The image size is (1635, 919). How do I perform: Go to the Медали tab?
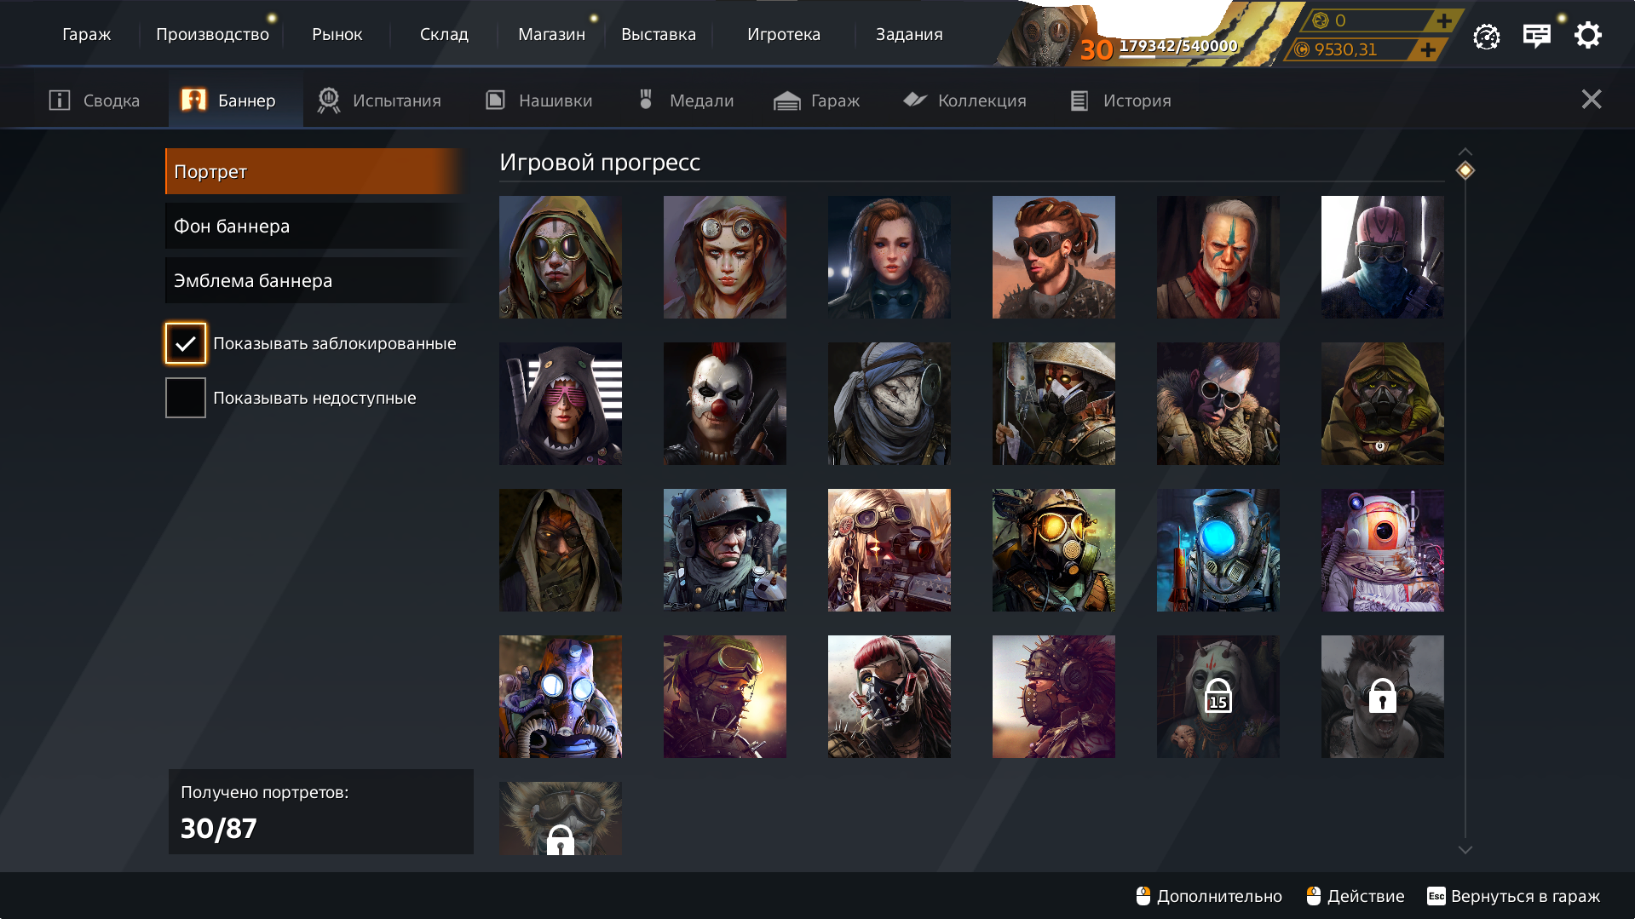[685, 101]
